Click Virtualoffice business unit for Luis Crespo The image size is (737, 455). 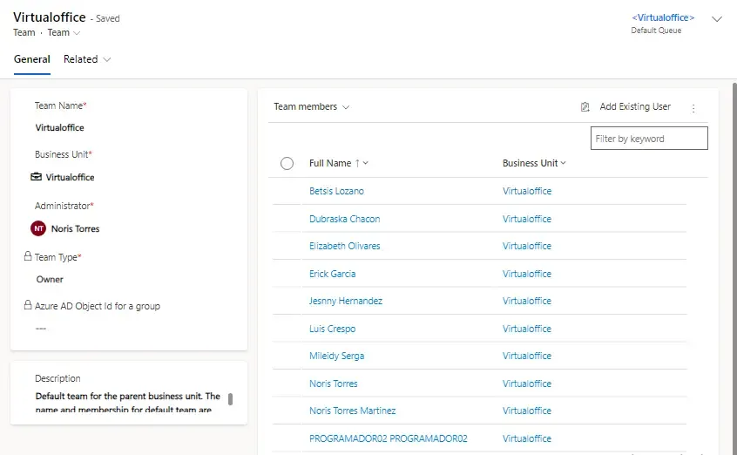[x=526, y=329]
